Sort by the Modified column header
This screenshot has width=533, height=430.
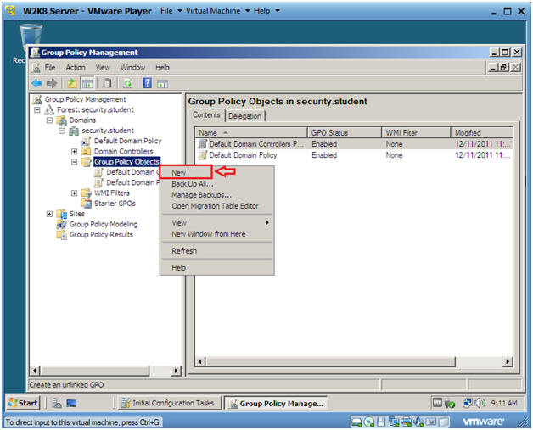coord(482,133)
